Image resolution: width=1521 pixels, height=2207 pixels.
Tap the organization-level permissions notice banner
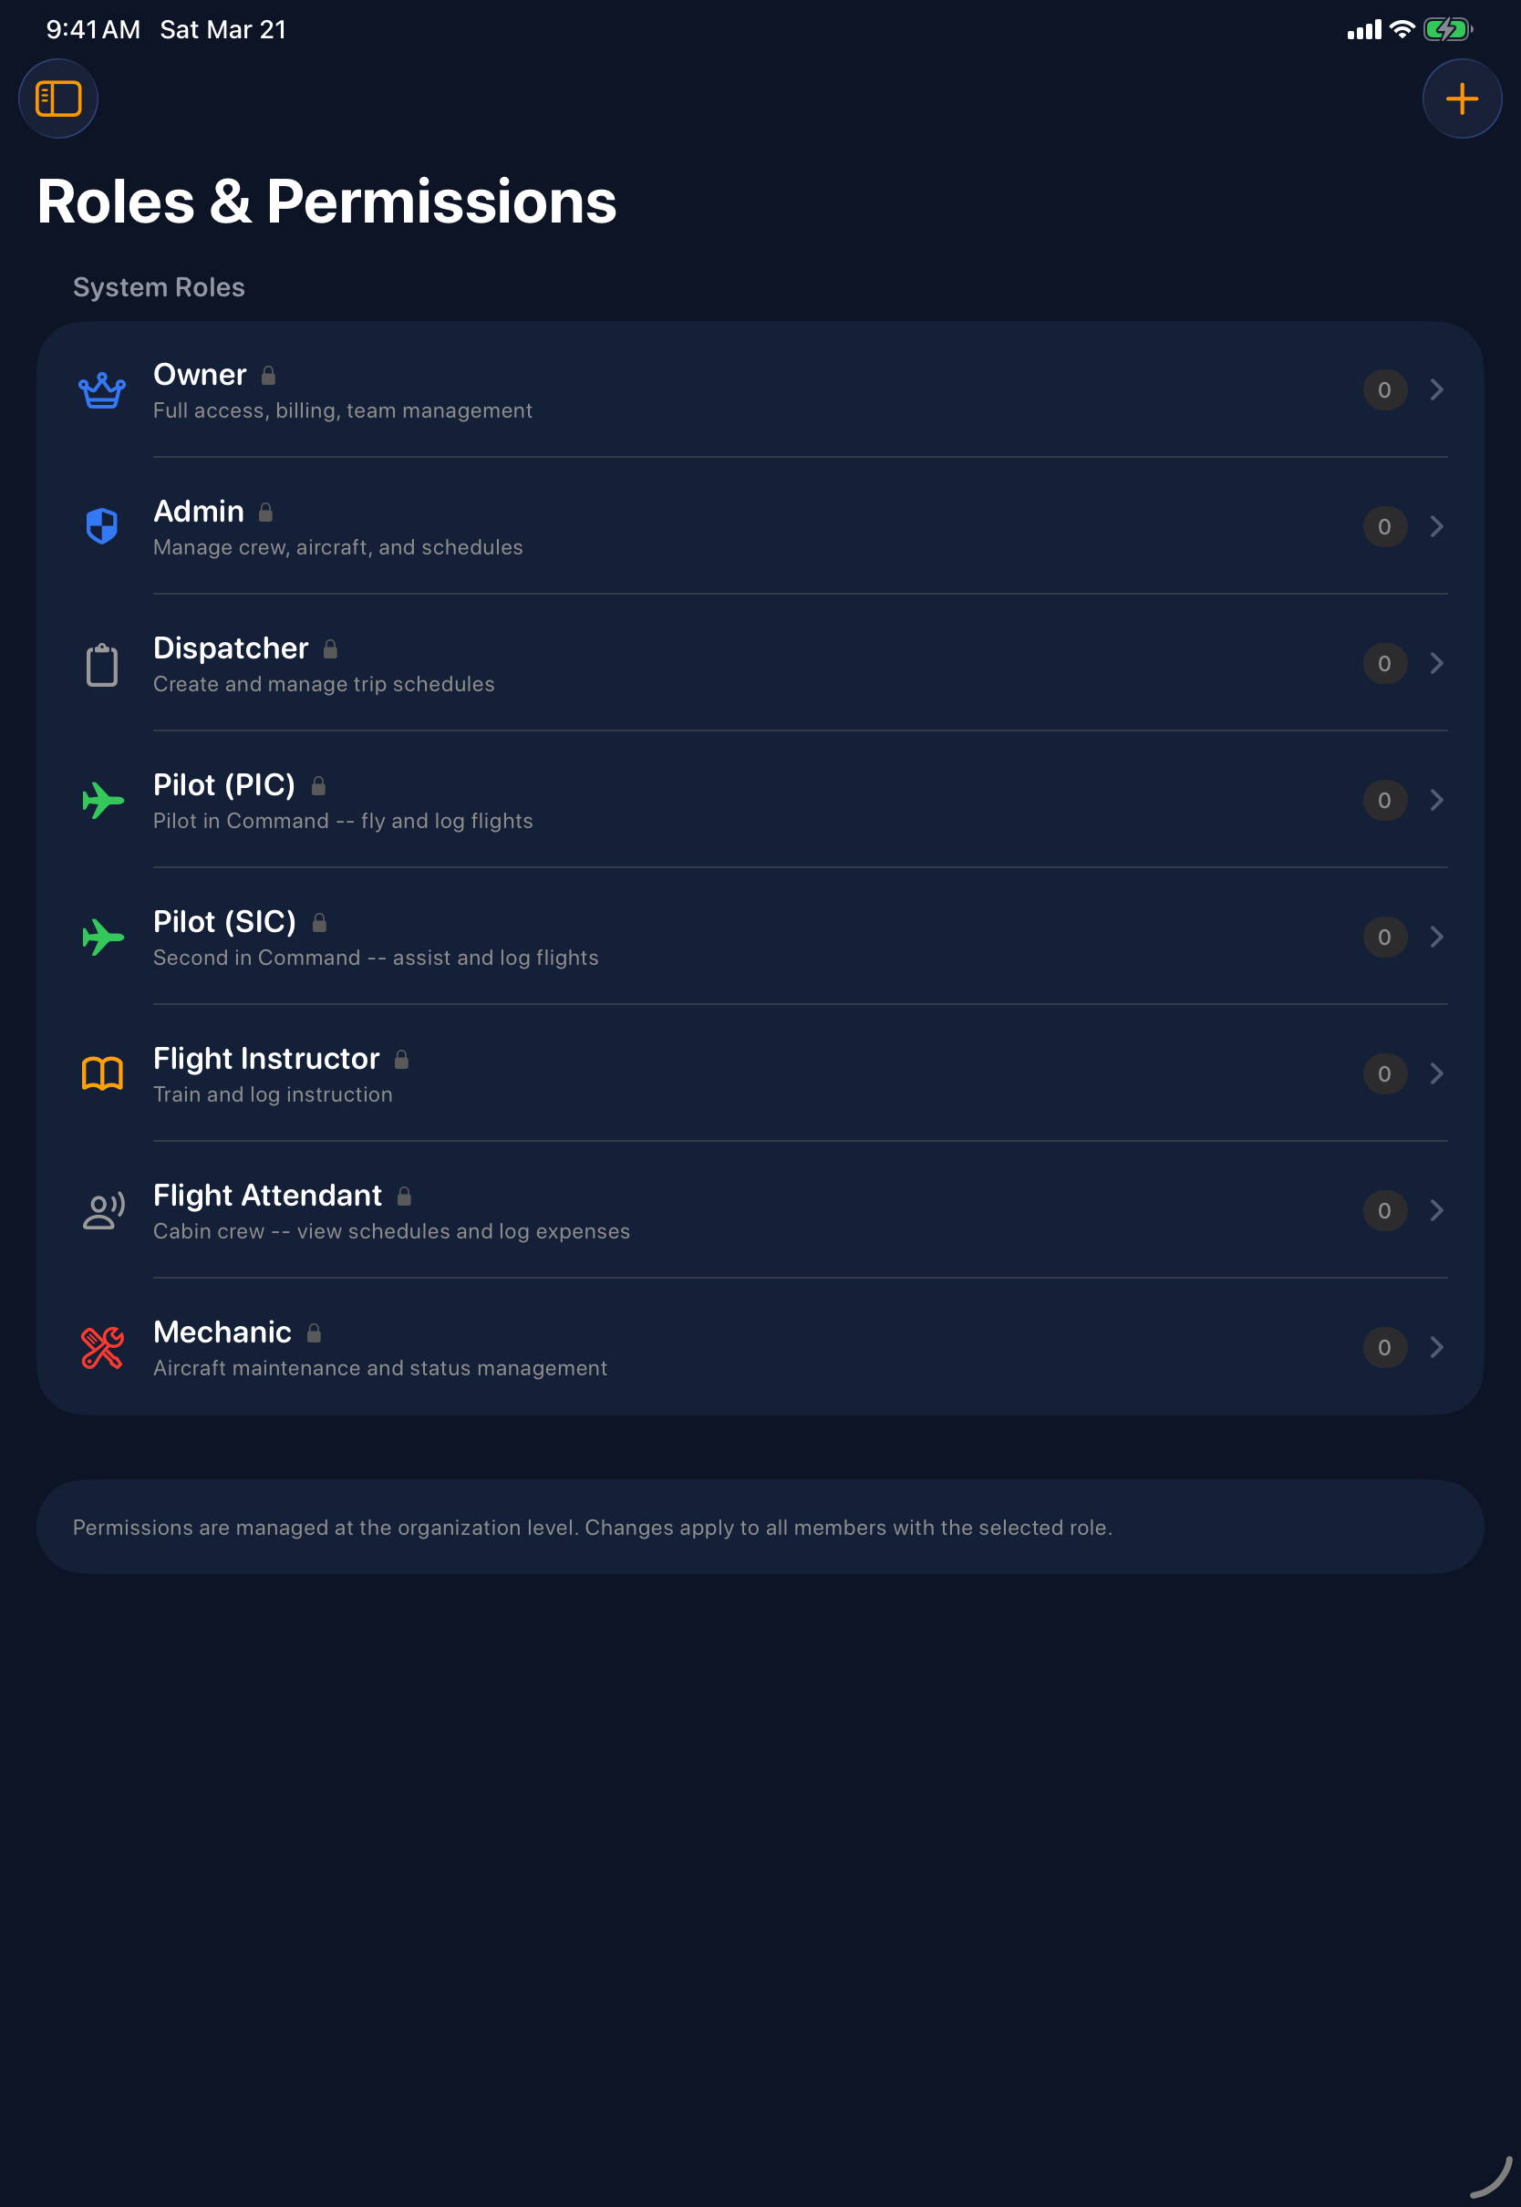coord(760,1527)
